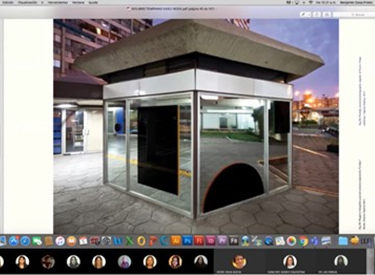Open the Edición menu

click(x=7, y=2)
